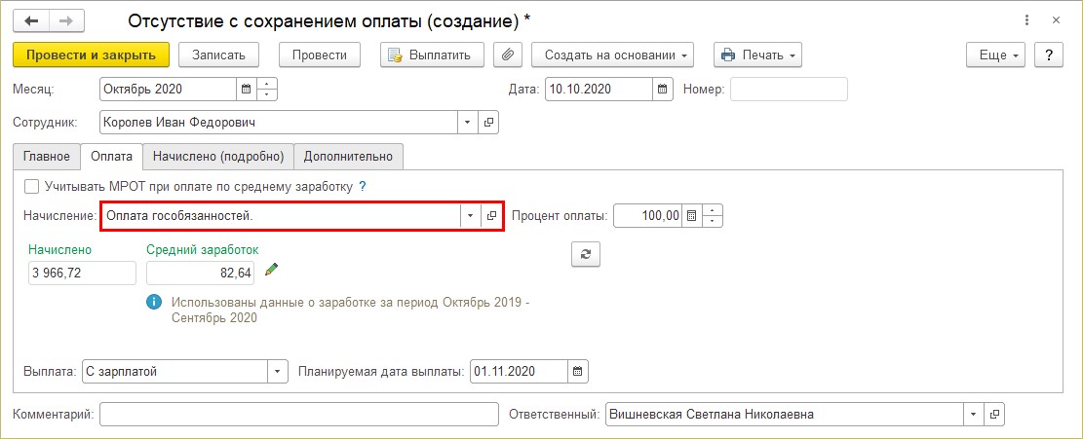Open calendar for Планируемая дата выплаты

click(579, 372)
